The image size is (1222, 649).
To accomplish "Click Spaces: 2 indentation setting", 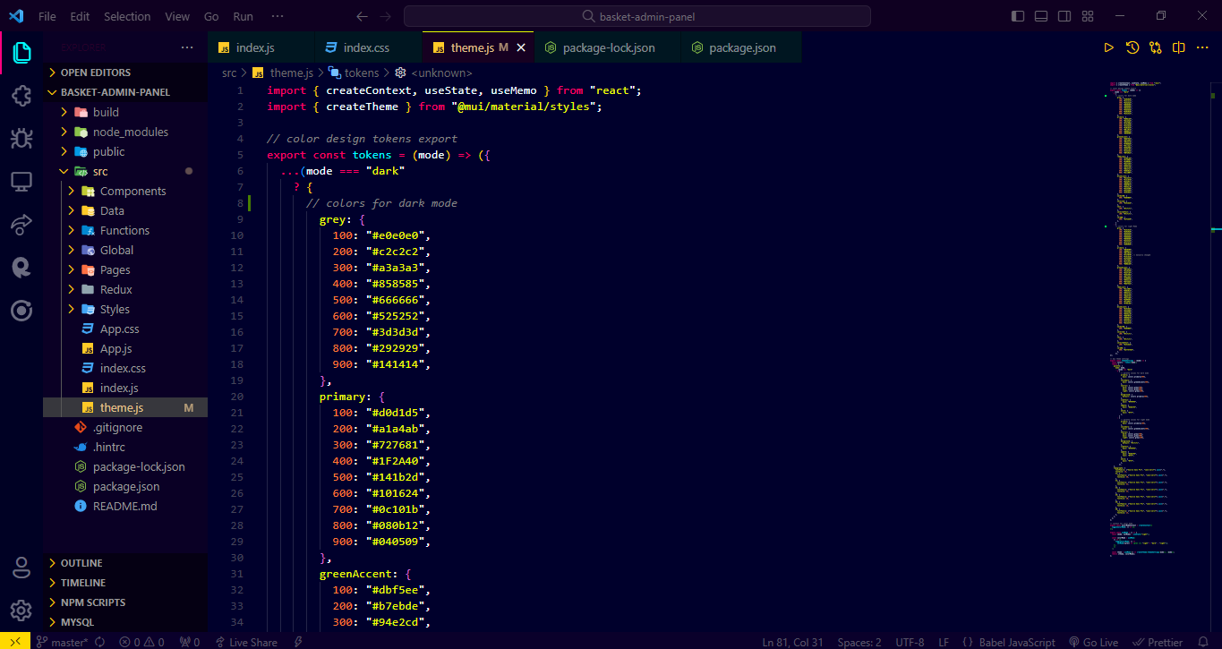I will coord(859,642).
